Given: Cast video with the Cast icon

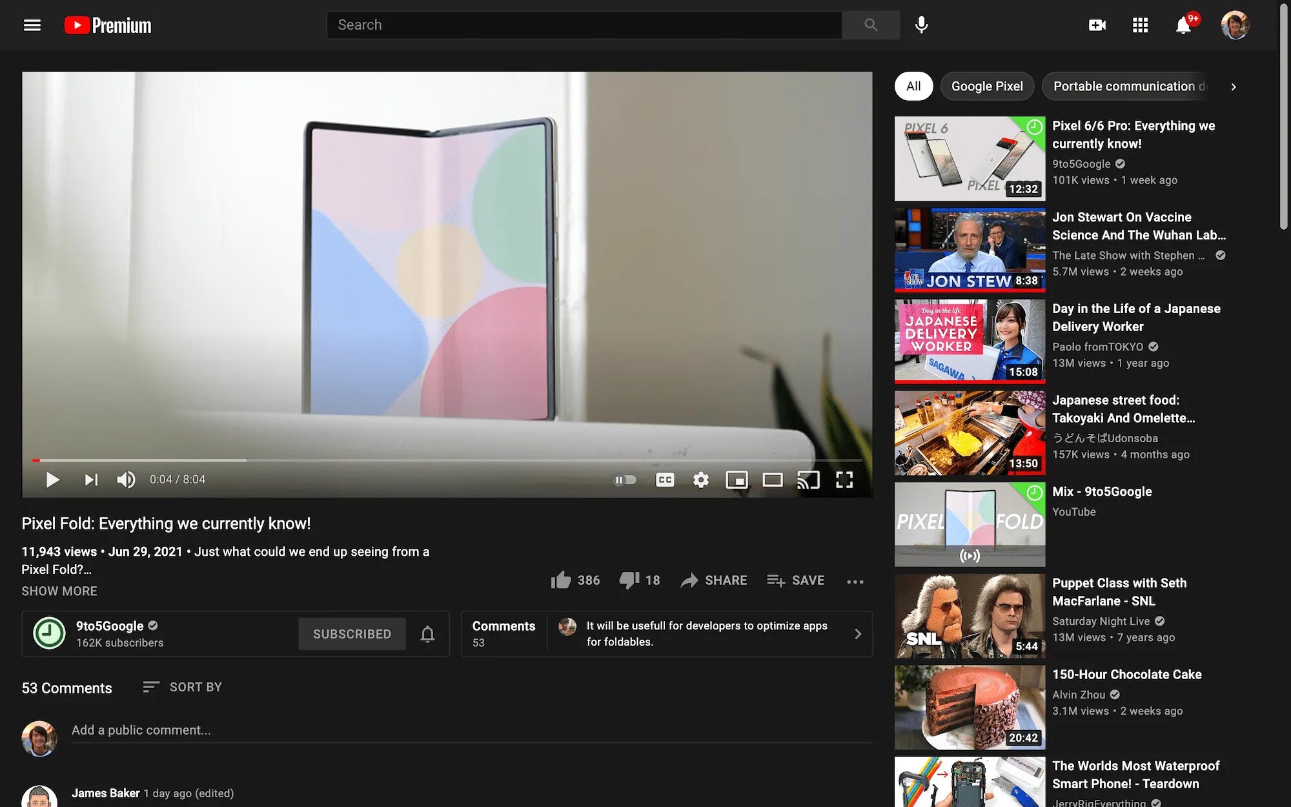Looking at the screenshot, I should pyautogui.click(x=808, y=480).
